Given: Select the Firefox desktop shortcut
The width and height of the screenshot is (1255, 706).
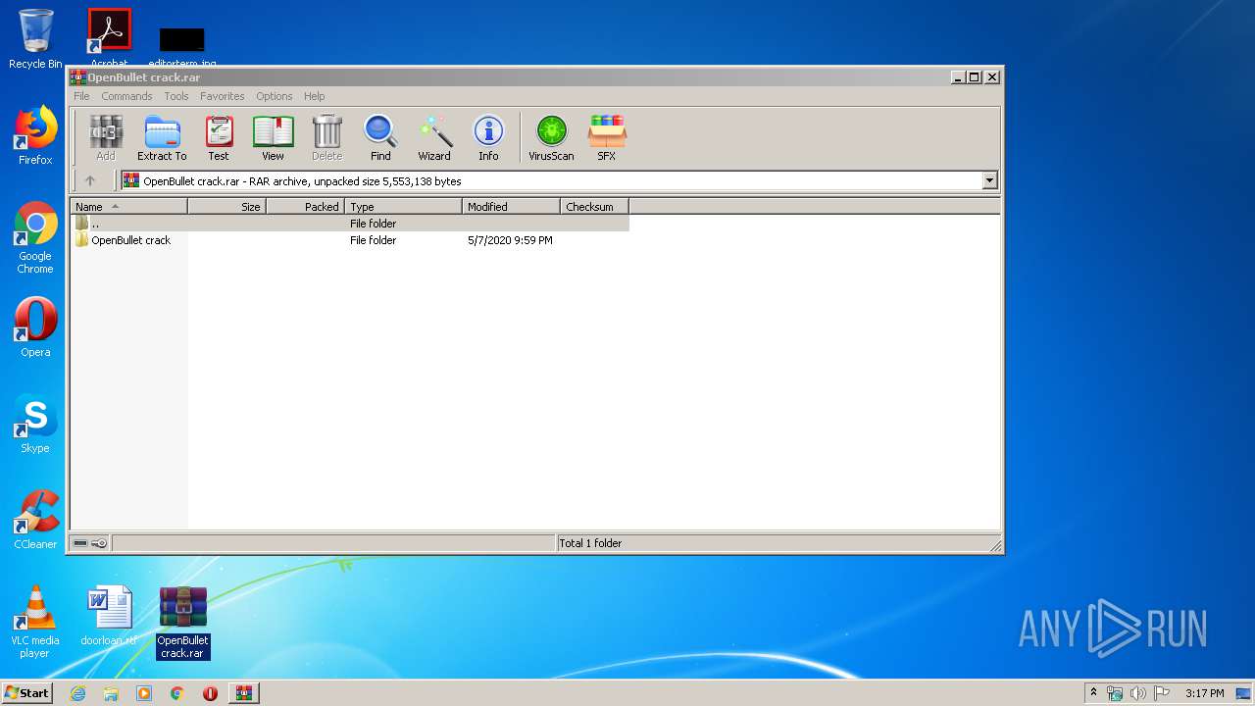Looking at the screenshot, I should coord(35,135).
